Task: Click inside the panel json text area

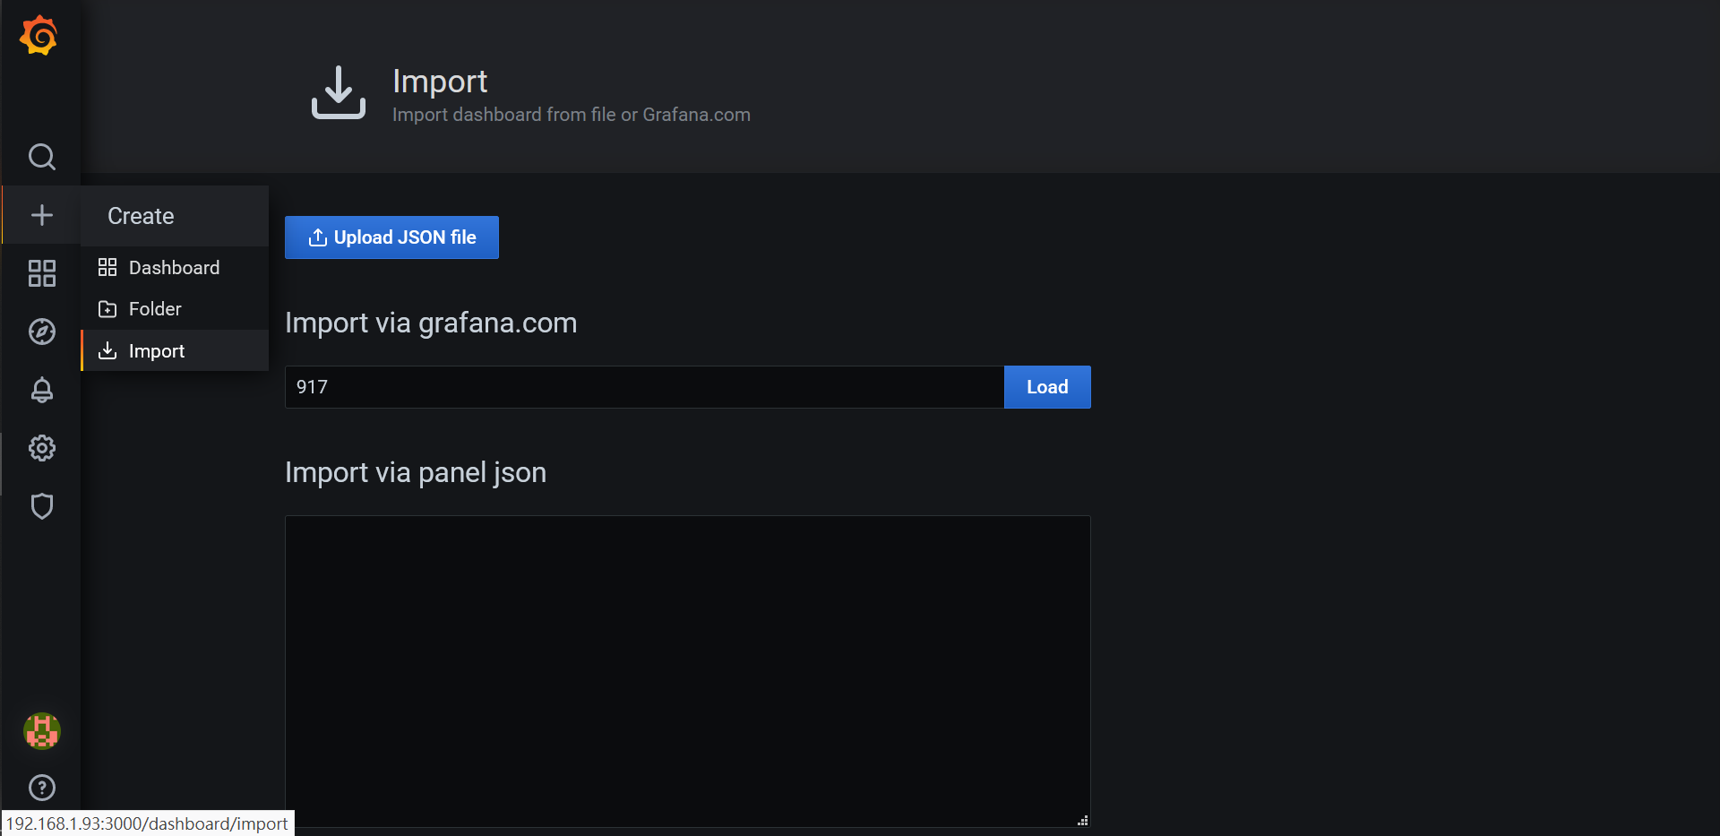Action: (x=687, y=671)
